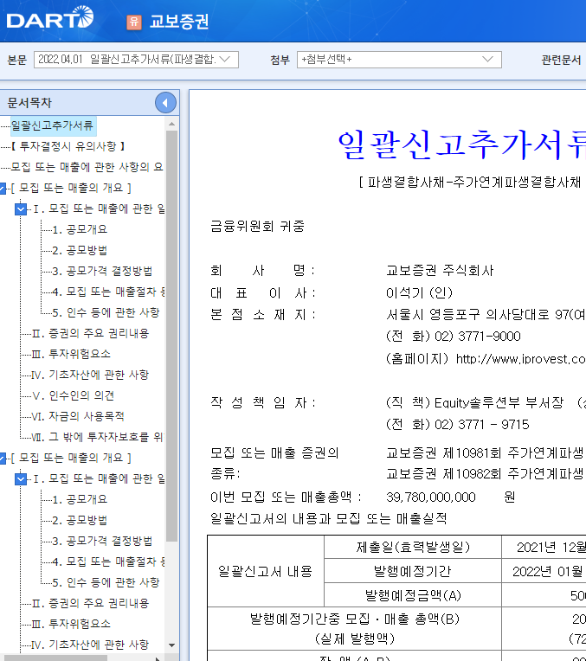Select 일괄신고추가서류 in the document tree
Image resolution: width=586 pixels, height=661 pixels.
(x=52, y=125)
